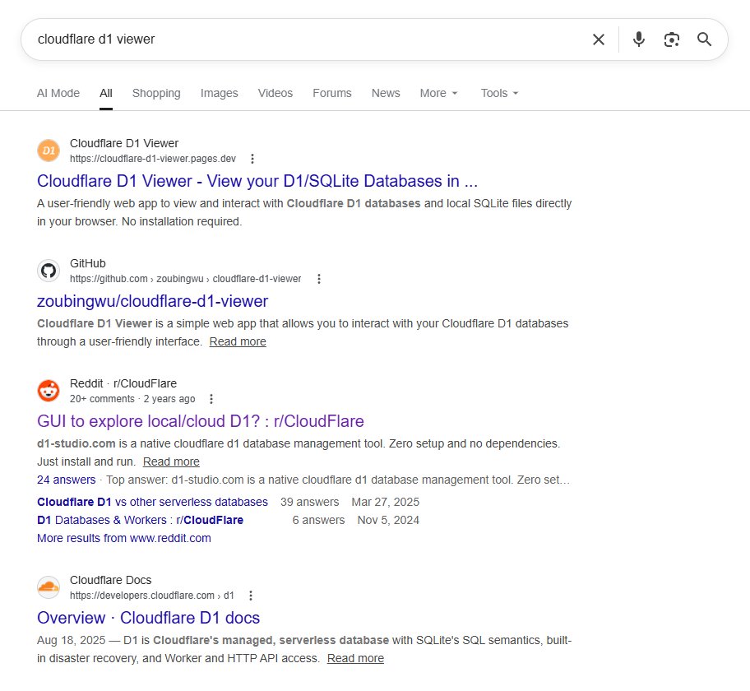This screenshot has width=750, height=691.
Task: Select the All results tab
Action: [106, 93]
